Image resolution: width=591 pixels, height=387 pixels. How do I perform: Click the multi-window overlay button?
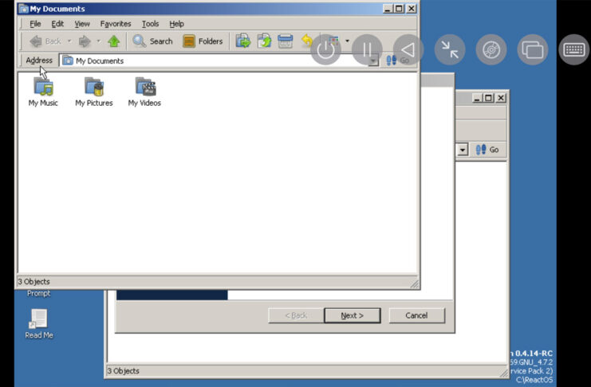tap(533, 49)
